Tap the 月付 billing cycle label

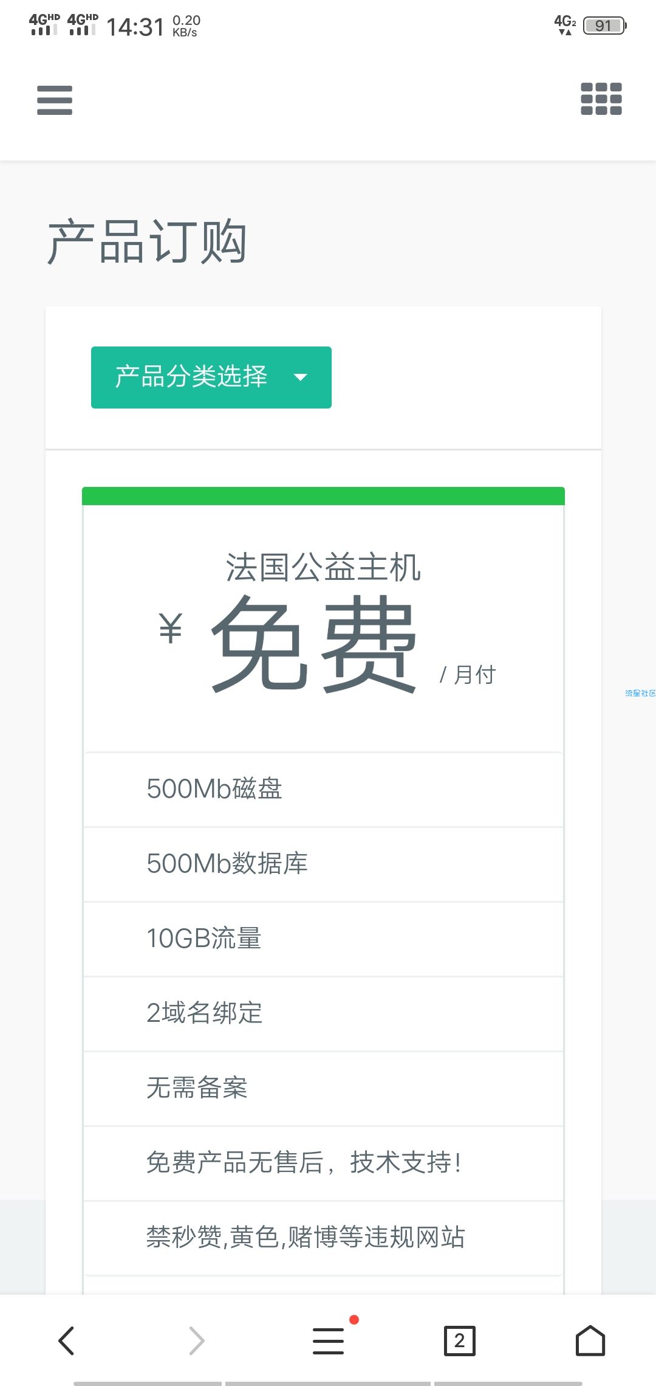pos(475,675)
